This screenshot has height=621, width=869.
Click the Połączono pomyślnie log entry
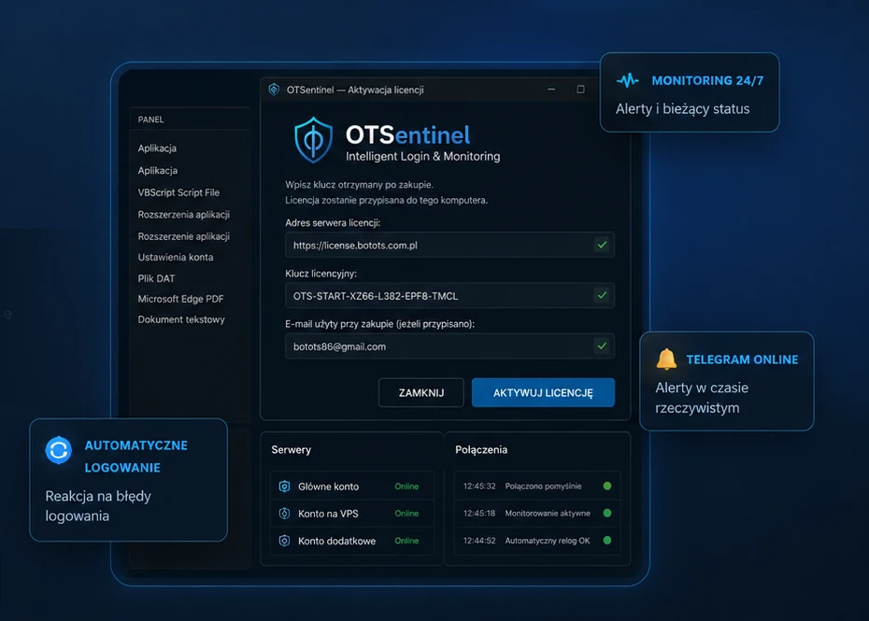pyautogui.click(x=543, y=486)
